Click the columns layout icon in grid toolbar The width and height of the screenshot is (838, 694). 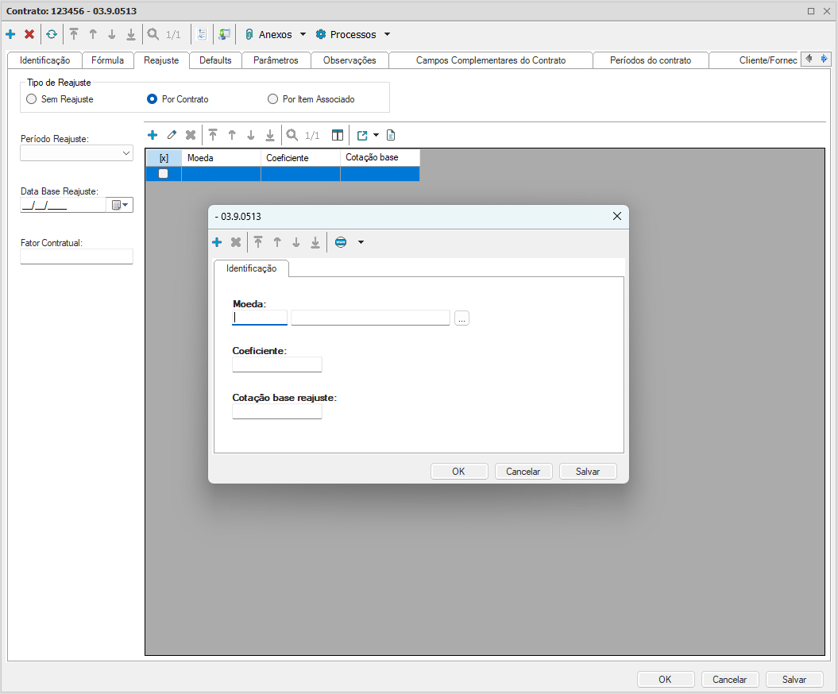pyautogui.click(x=338, y=135)
